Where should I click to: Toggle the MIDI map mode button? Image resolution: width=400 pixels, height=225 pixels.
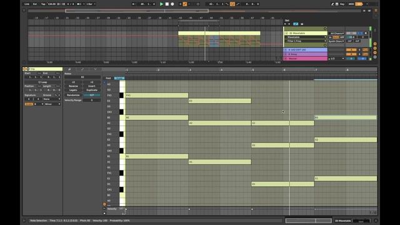tap(351, 4)
